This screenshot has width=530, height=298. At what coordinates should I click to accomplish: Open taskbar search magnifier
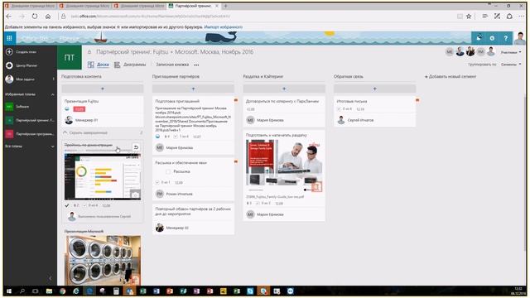[x=22, y=291]
